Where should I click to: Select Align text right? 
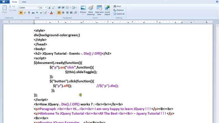tap(67, 13)
